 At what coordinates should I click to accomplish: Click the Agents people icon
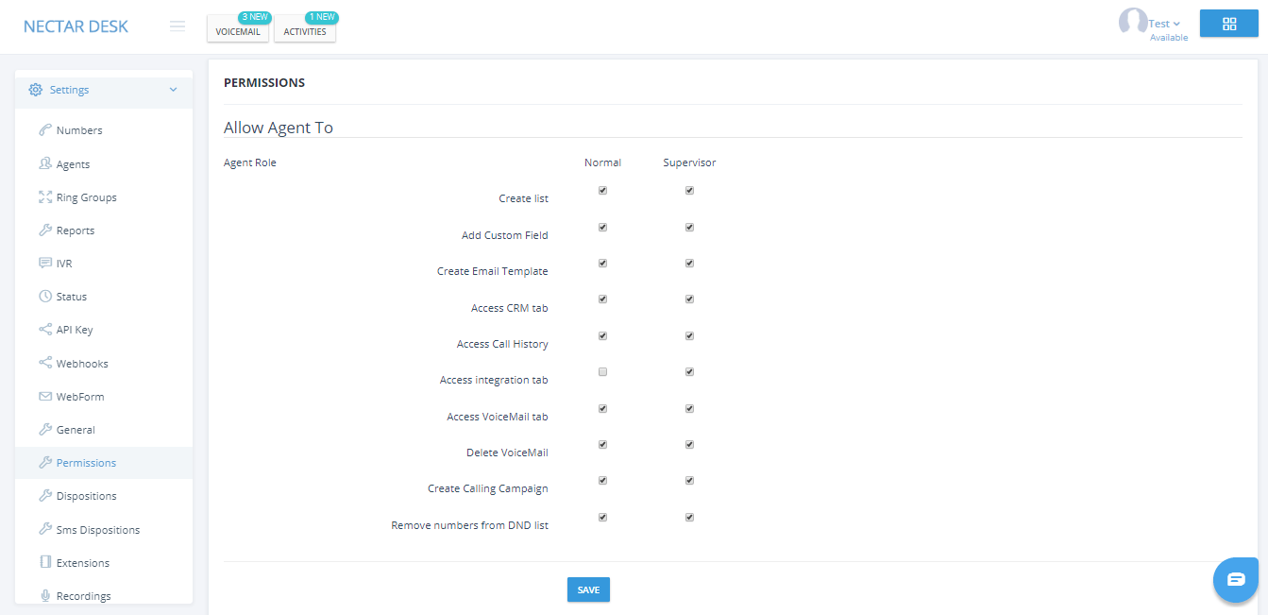44,163
